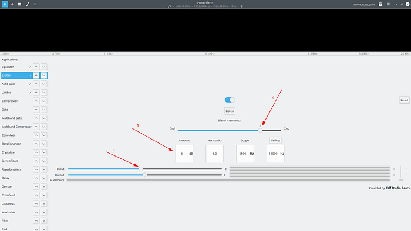The image size is (411, 231).
Task: Toggle the Exciter enable switch
Action: point(230,100)
